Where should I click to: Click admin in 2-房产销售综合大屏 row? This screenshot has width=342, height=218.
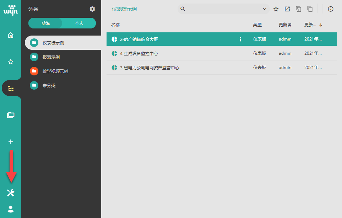tap(285, 39)
